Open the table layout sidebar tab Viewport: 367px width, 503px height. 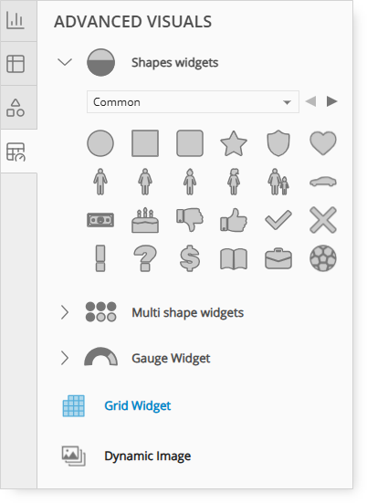coord(16,64)
